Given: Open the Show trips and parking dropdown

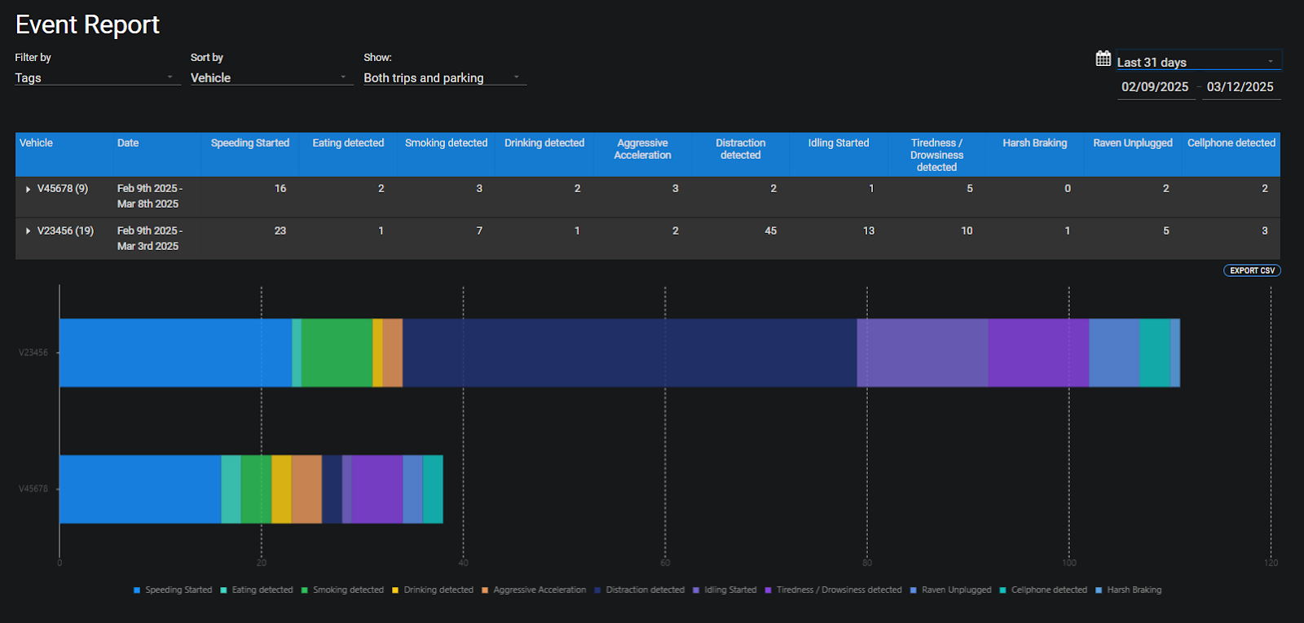Looking at the screenshot, I should pos(443,78).
